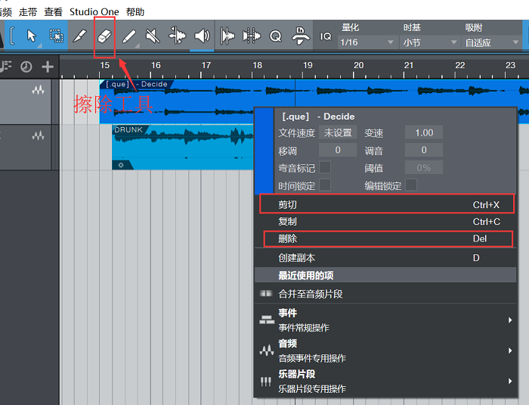Screen dimensions: 529x405
Task: Enable the 弯音标记 checkbox
Action: coord(325,167)
